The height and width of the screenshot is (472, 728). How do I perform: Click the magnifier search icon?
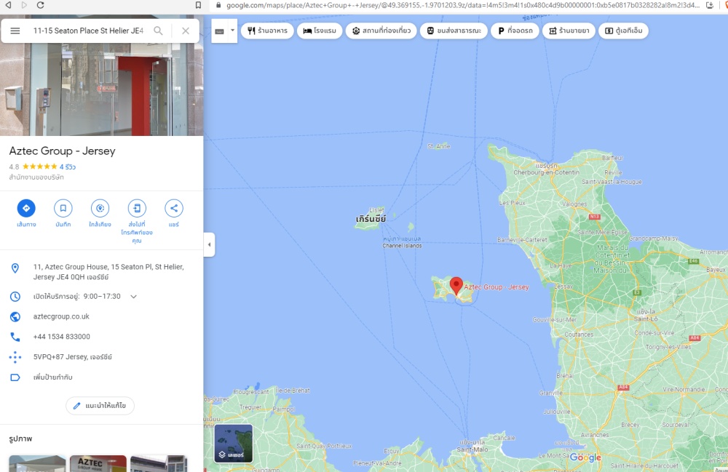coord(158,31)
